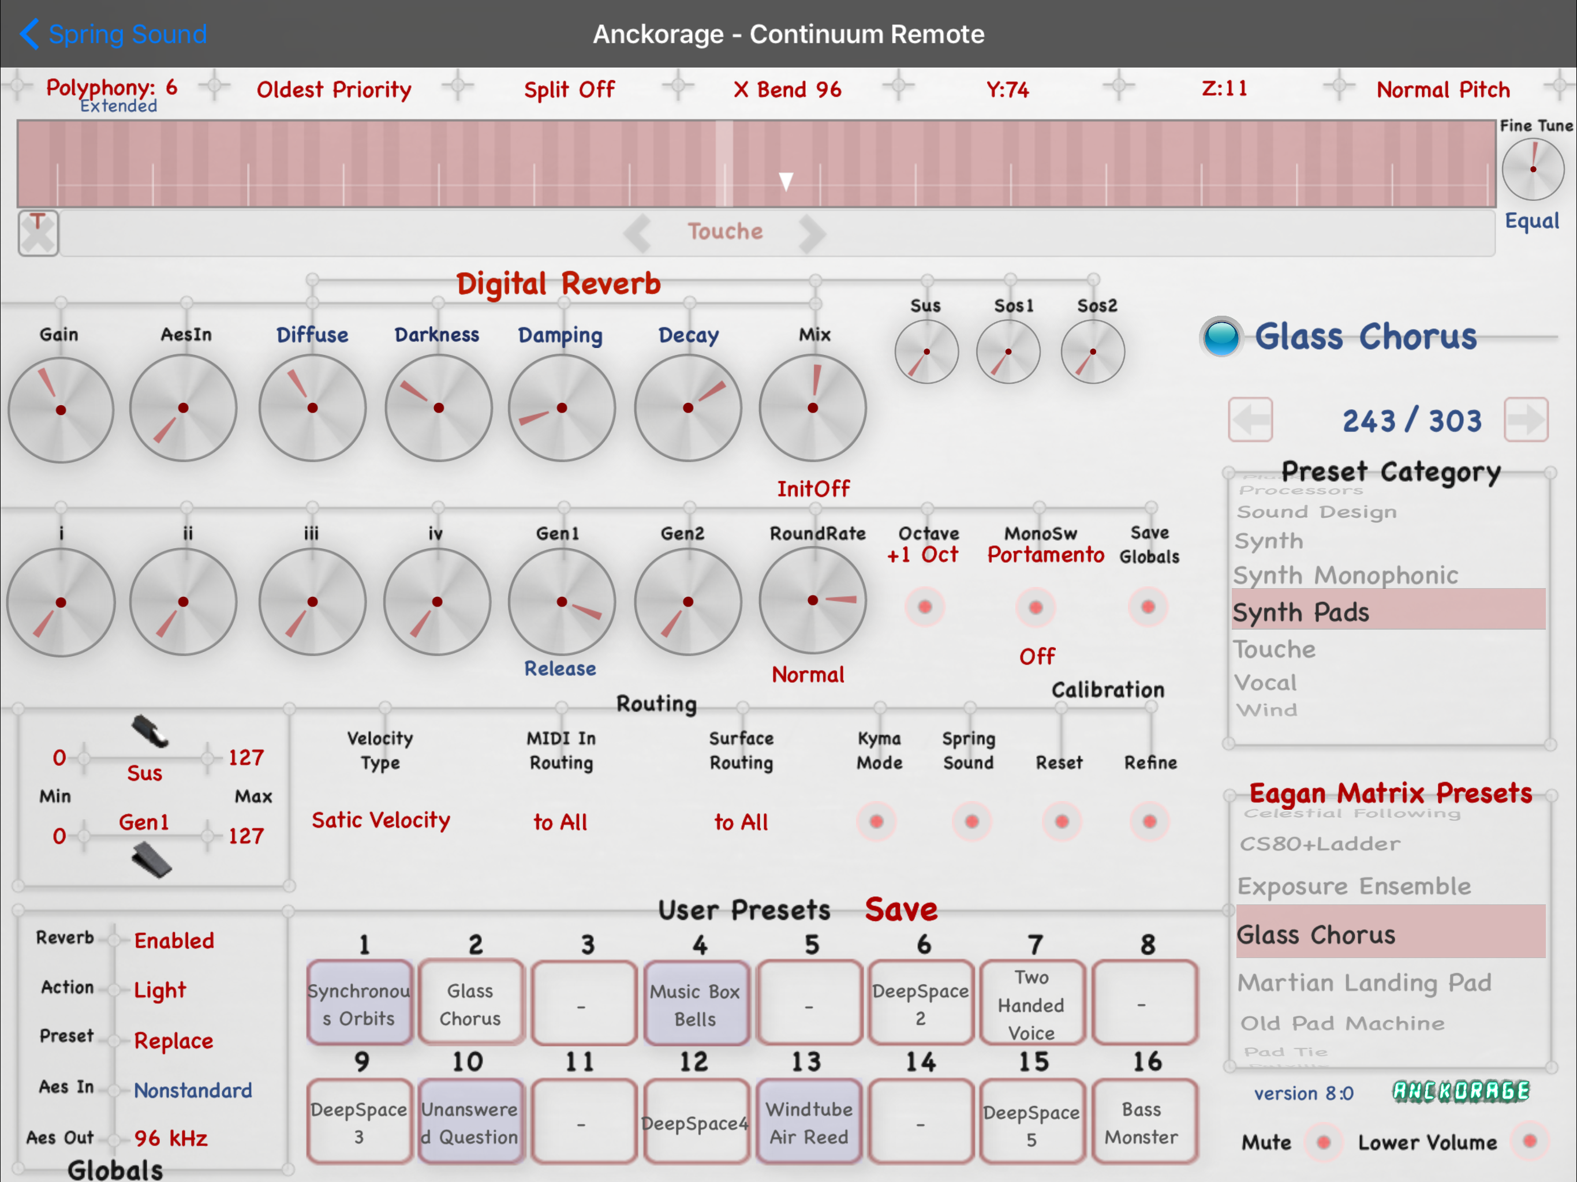
Task: Load user preset Bass Monster
Action: click(1144, 1121)
